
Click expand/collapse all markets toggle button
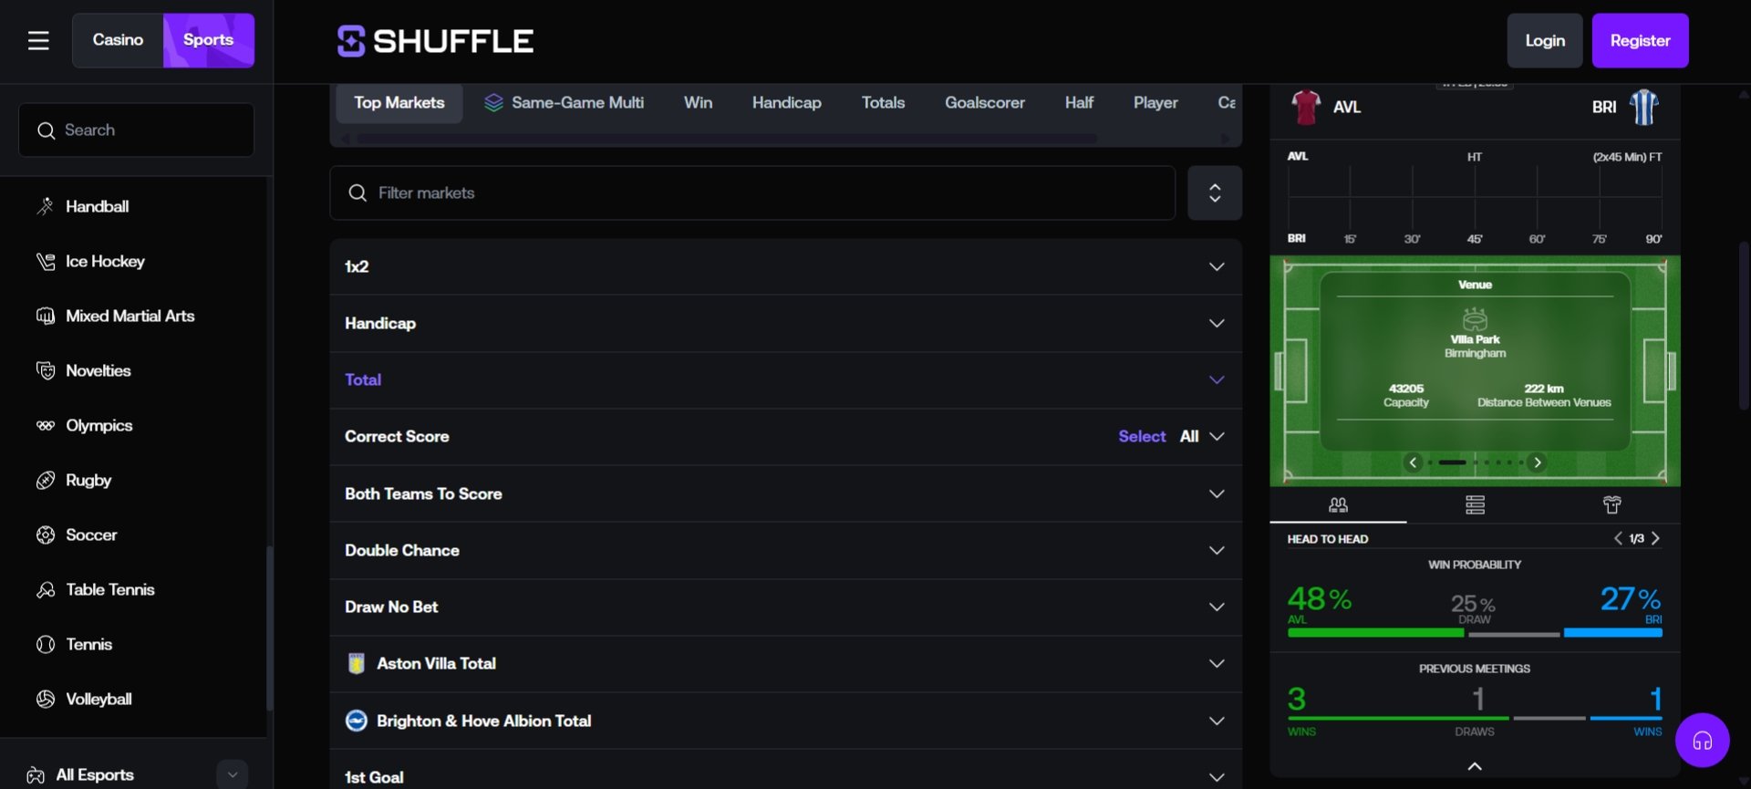click(x=1214, y=192)
